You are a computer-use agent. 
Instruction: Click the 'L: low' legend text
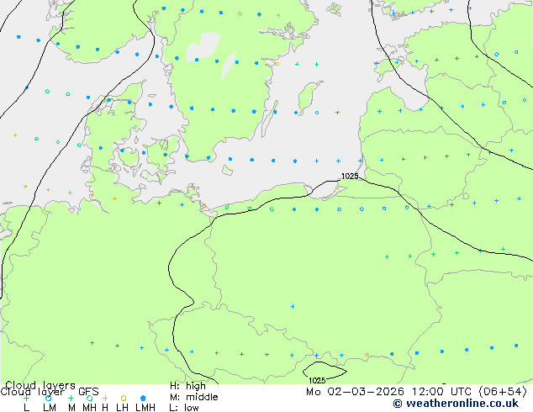coord(184,408)
